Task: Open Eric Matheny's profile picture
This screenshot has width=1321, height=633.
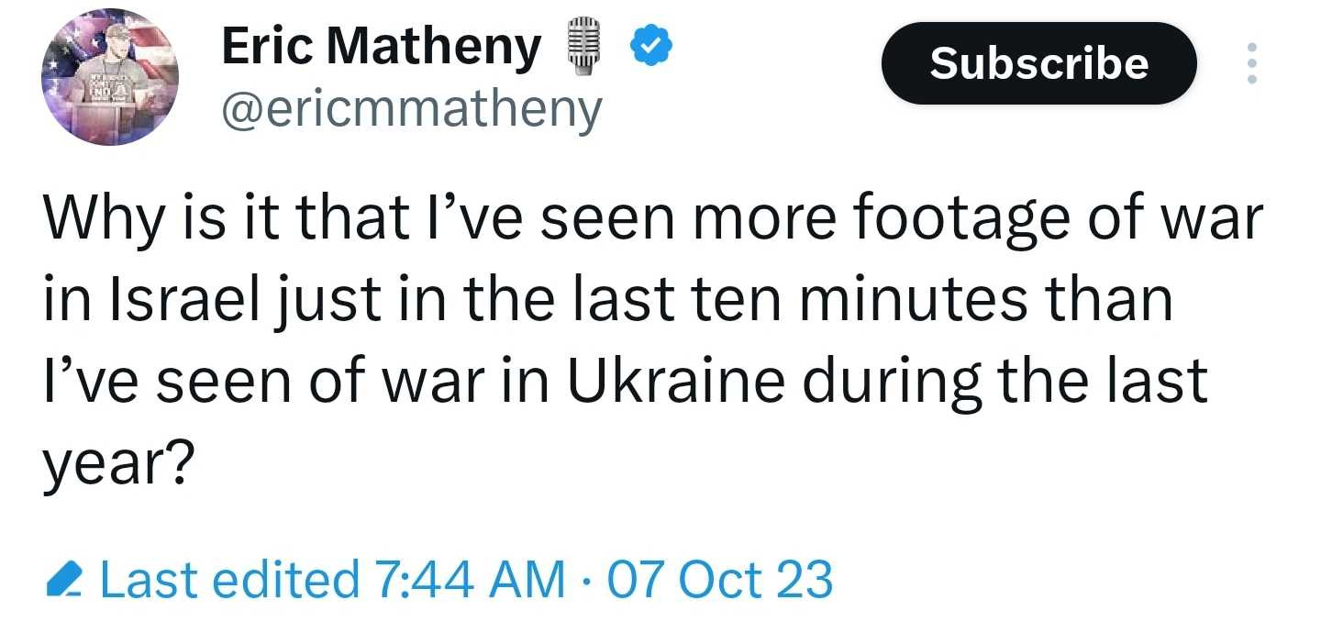Action: (110, 79)
